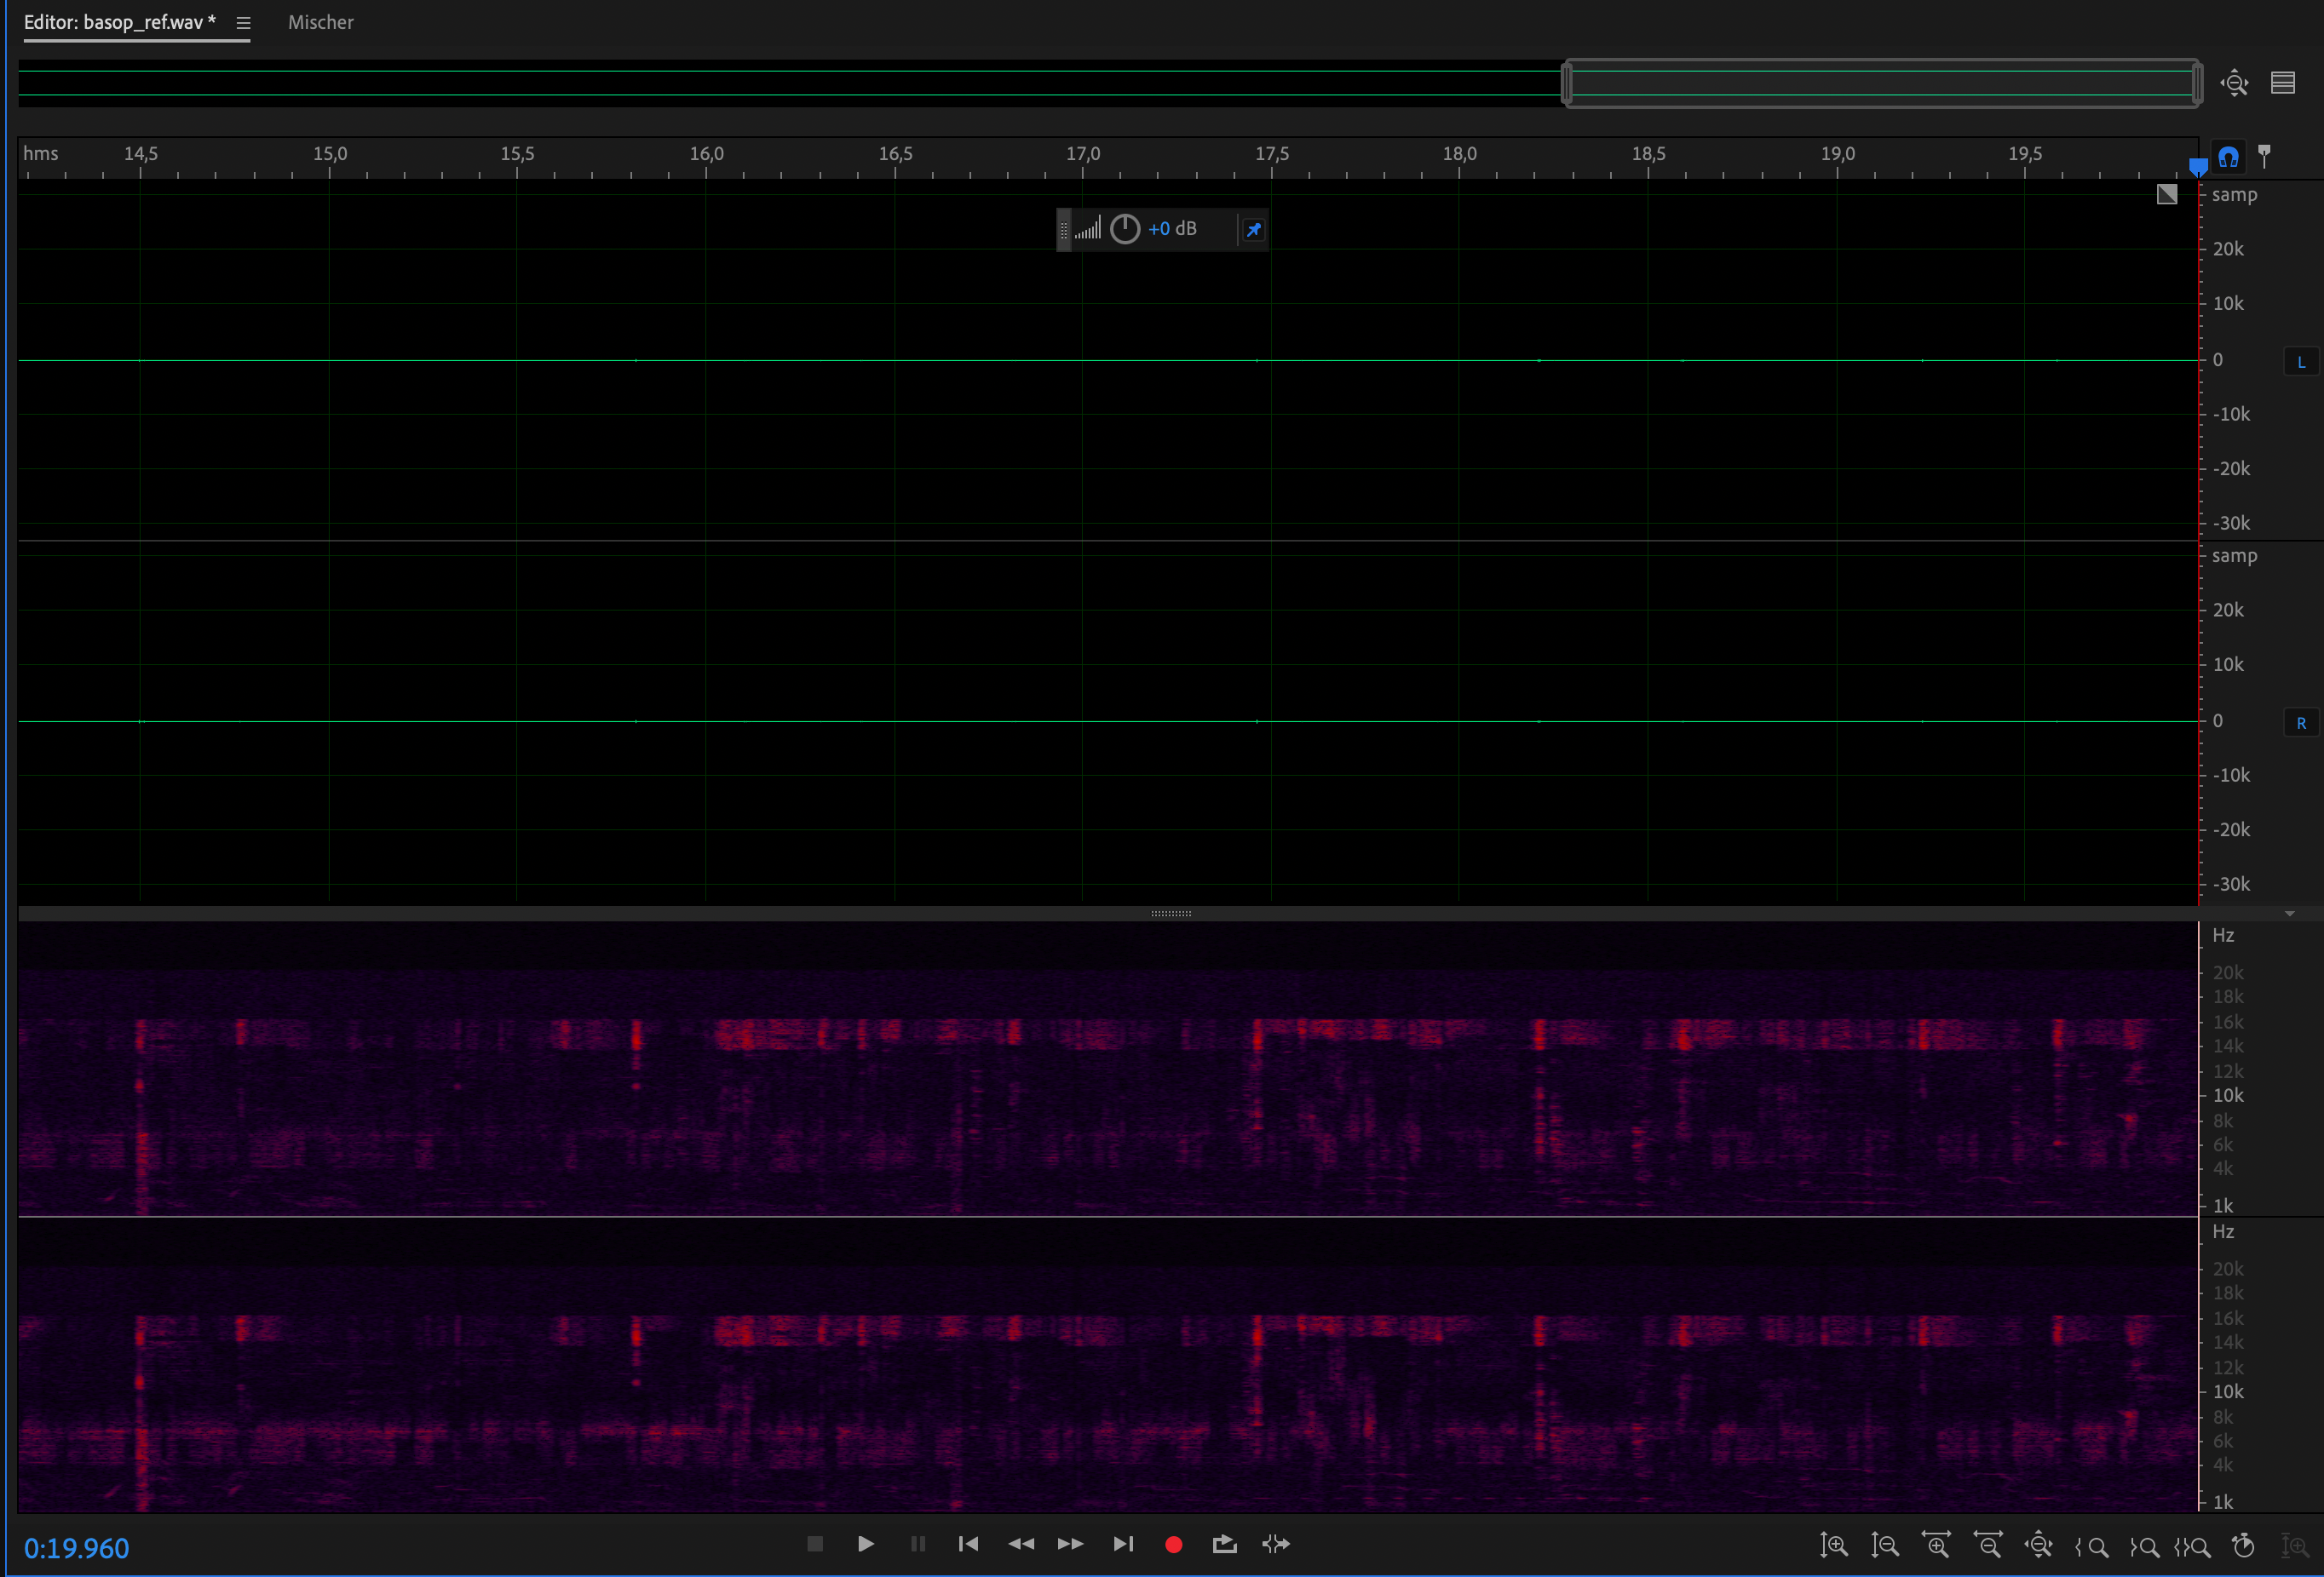Toggle left channel L button
2324x1577 pixels.
tap(2300, 362)
